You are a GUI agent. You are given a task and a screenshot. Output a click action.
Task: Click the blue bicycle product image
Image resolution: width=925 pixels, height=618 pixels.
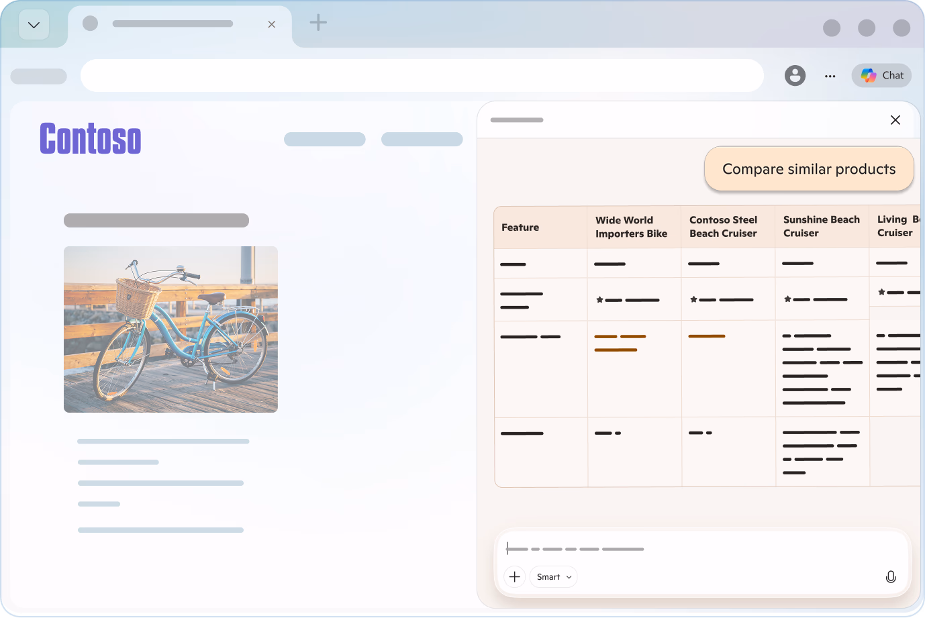point(171,329)
